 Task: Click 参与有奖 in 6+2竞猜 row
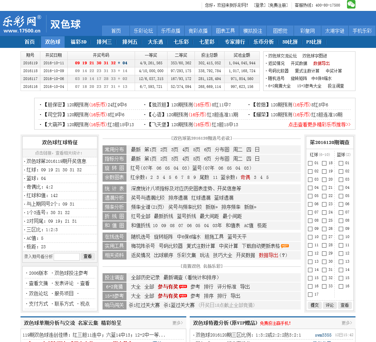(x=168, y=287)
